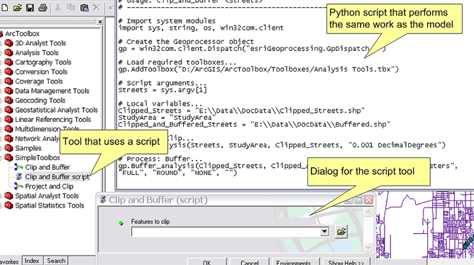Select the Linear Referencing Tools toolbox icon
Screen dimensions: 474x265
(9, 120)
